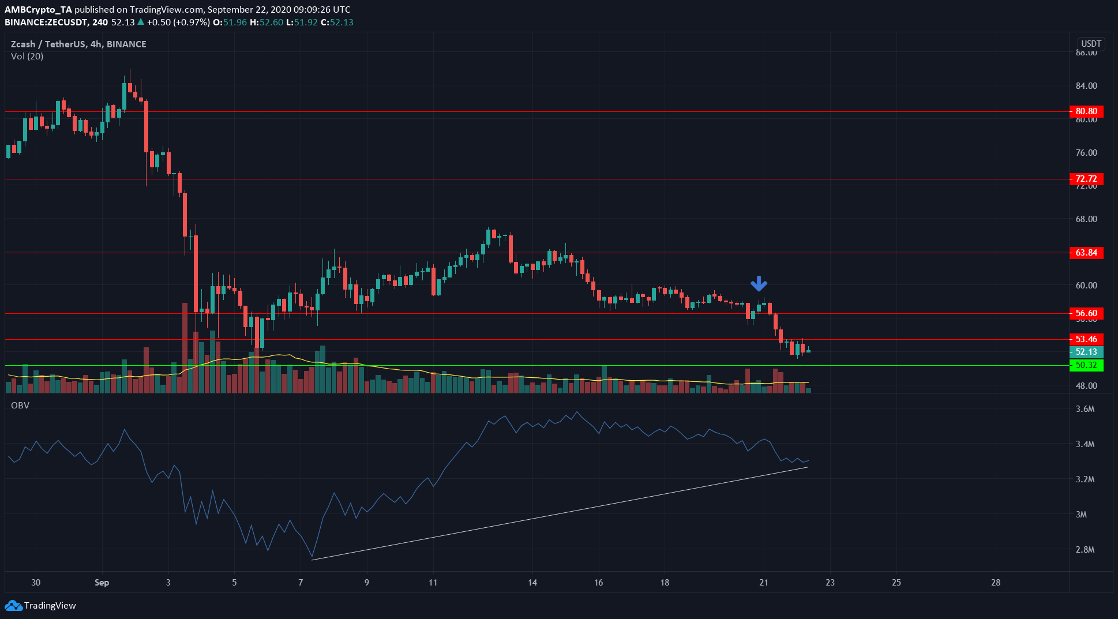Image resolution: width=1118 pixels, height=619 pixels.
Task: Click the 28 date label on time axis
Action: pyautogui.click(x=996, y=583)
